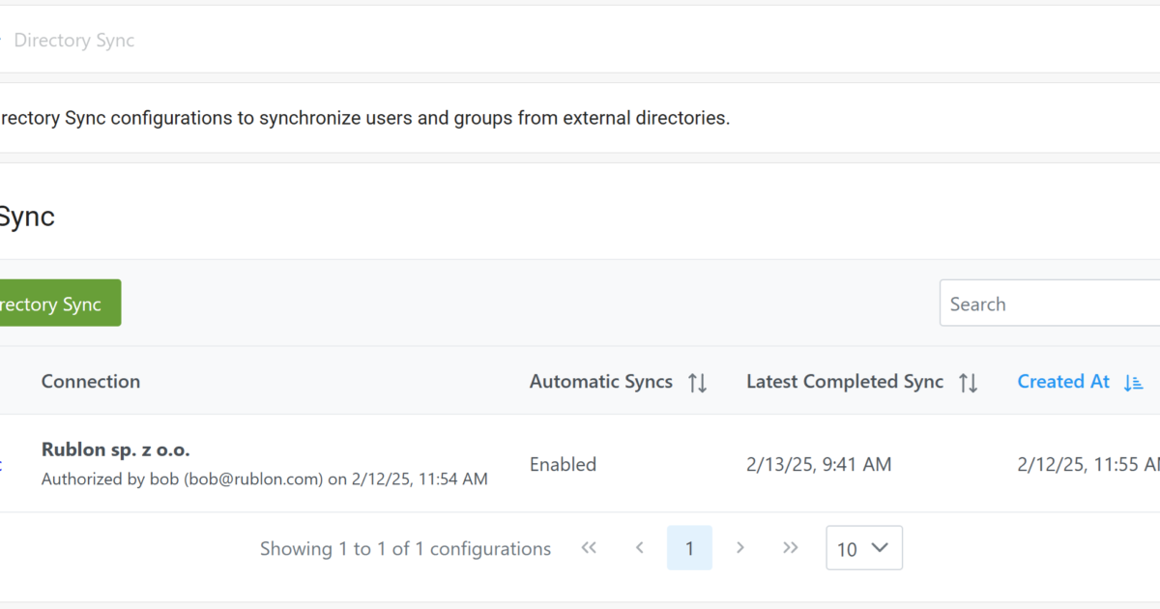The height and width of the screenshot is (609, 1160).
Task: Open the Rublon sp. z o.o. connection
Action: (x=115, y=449)
